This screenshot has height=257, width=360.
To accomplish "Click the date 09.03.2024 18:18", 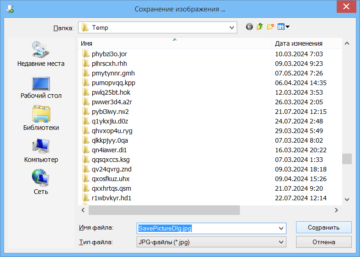I will pyautogui.click(x=301, y=169).
